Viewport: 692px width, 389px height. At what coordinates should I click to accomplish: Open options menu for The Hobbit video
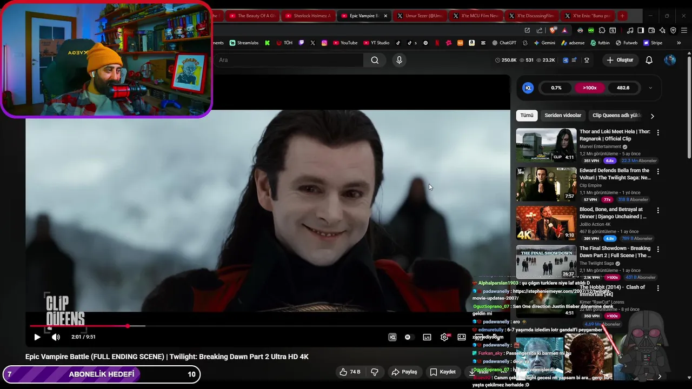[658, 288]
